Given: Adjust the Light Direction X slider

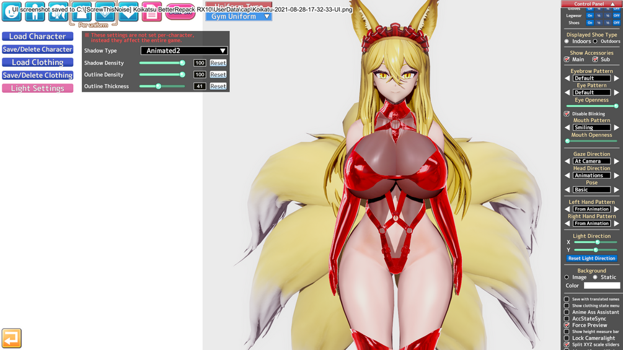Looking at the screenshot, I should tap(594, 242).
